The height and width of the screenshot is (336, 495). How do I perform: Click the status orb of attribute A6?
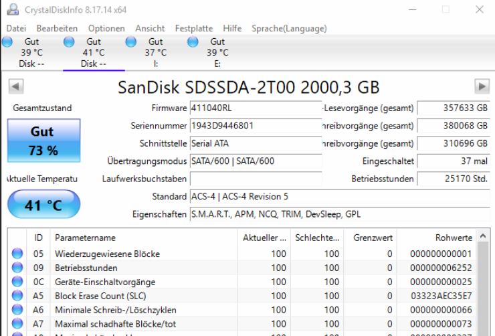pyautogui.click(x=17, y=309)
